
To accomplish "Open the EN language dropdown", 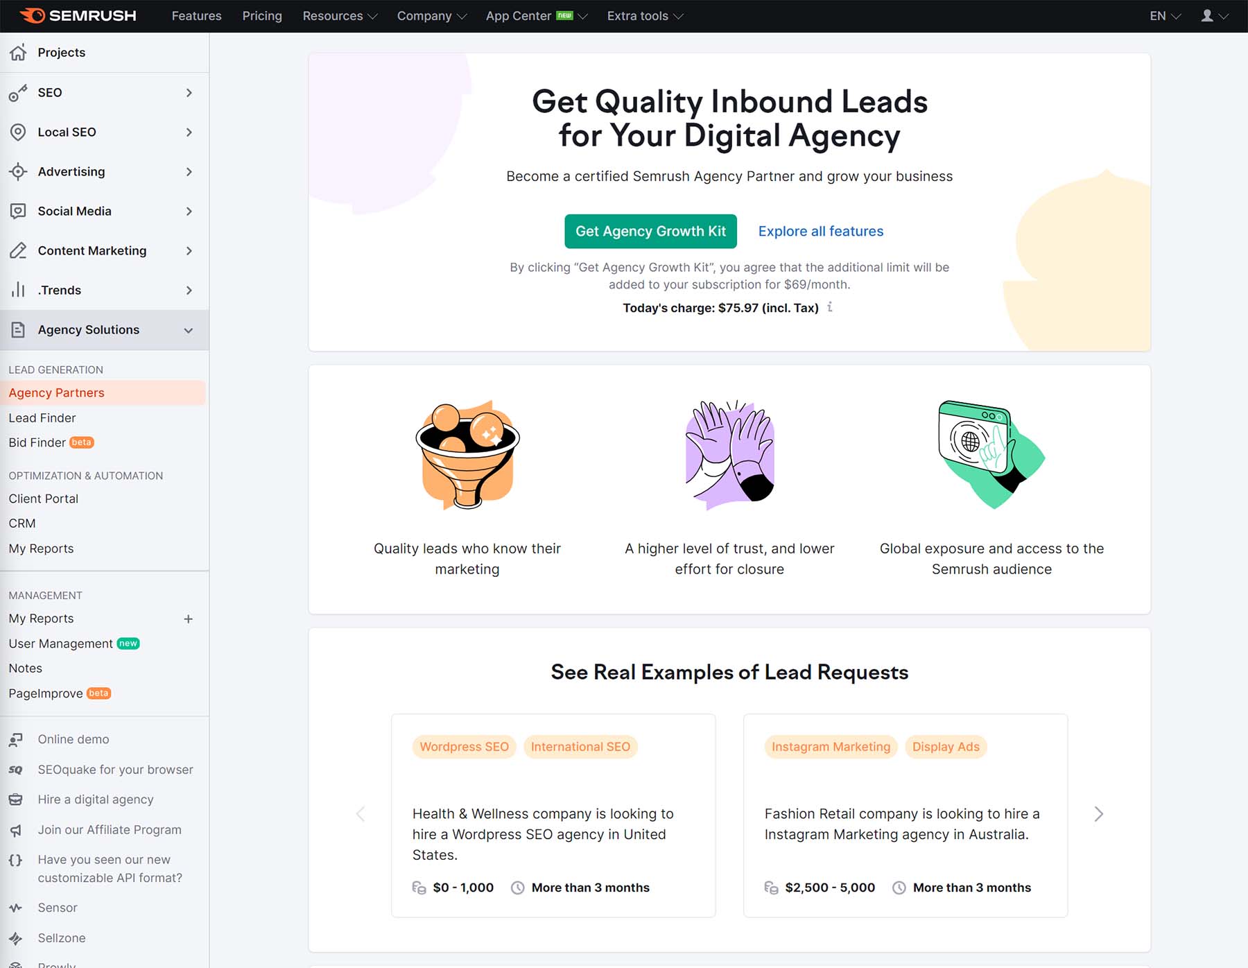I will coord(1162,15).
